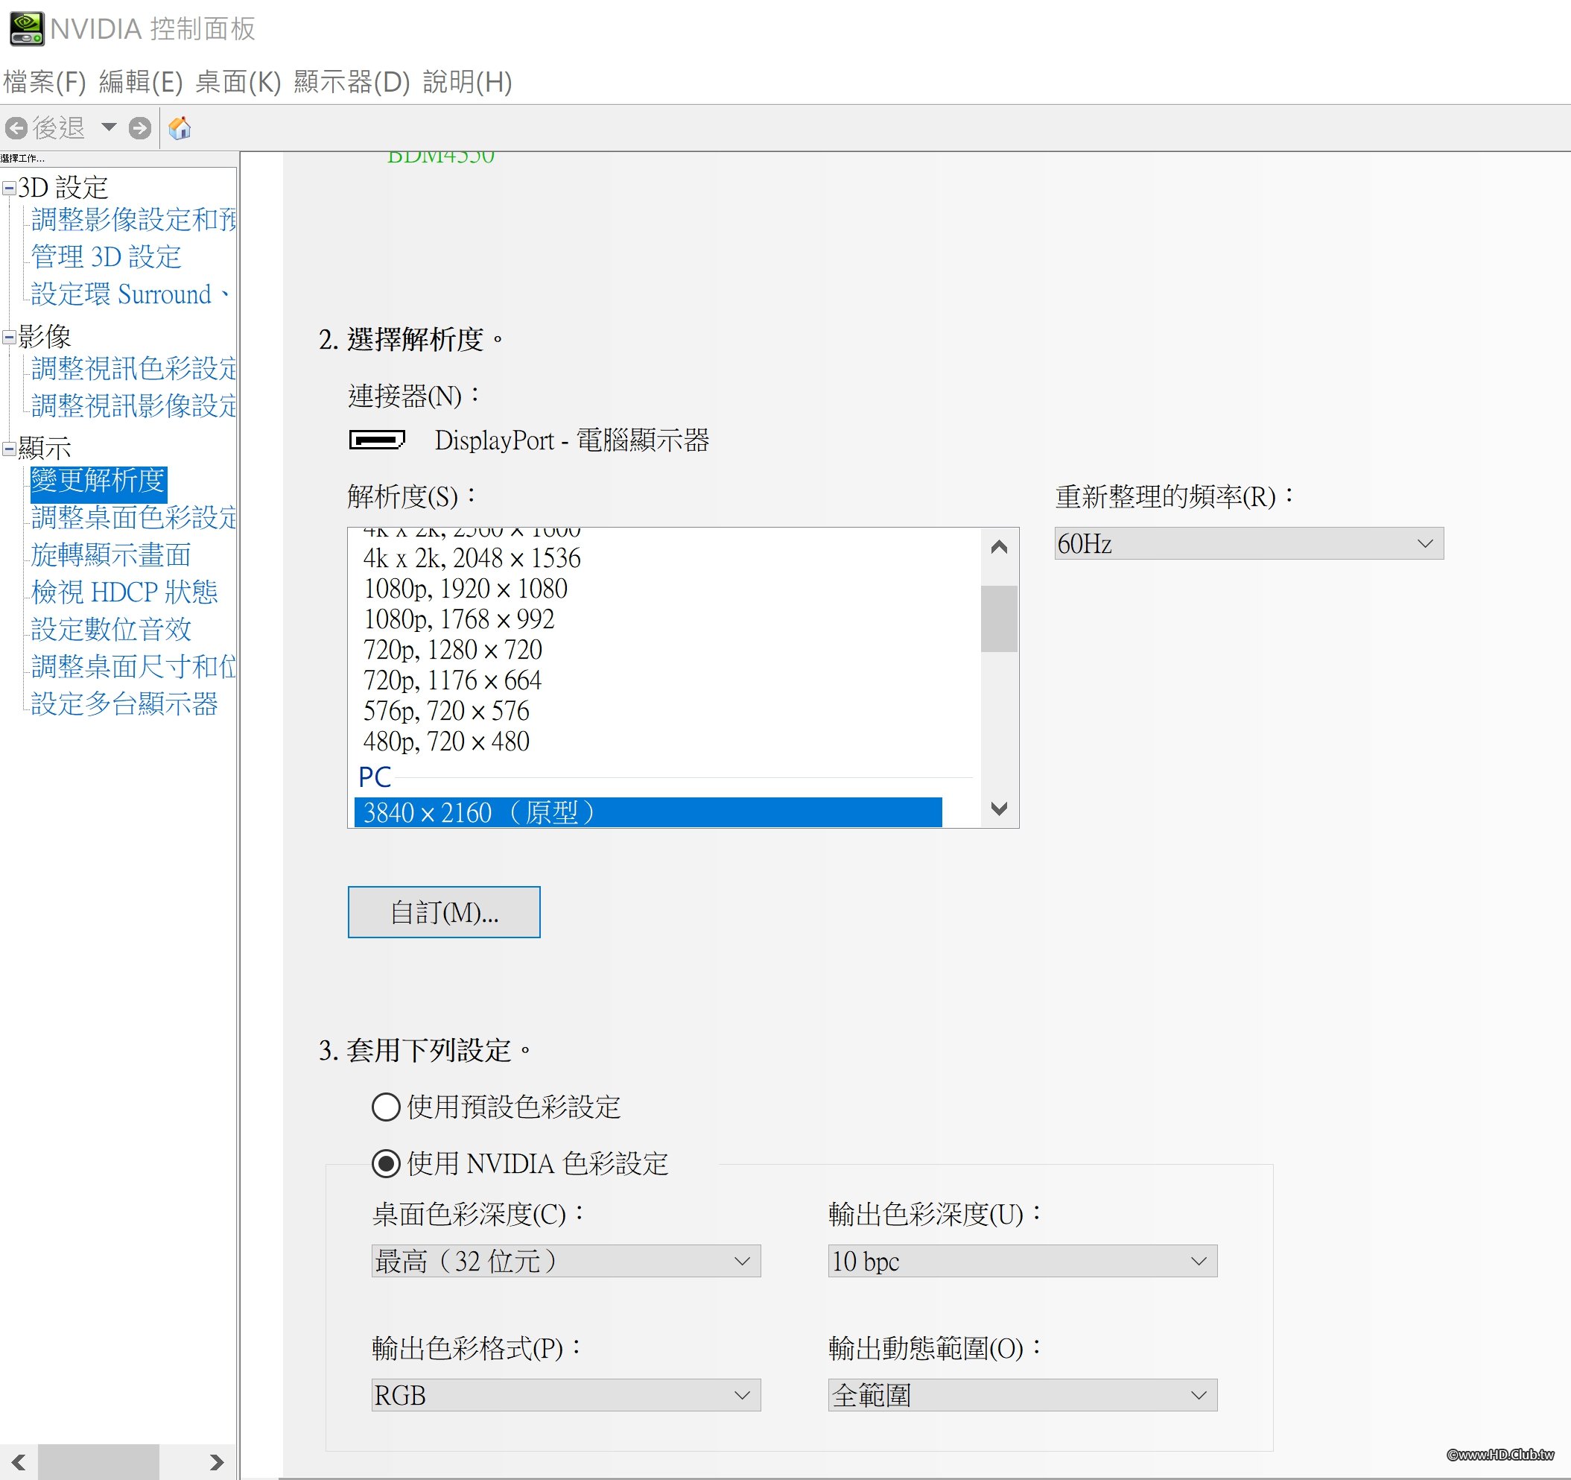The width and height of the screenshot is (1571, 1480).
Task: Open 調整視訊色彩設定 page
Action: pos(133,368)
